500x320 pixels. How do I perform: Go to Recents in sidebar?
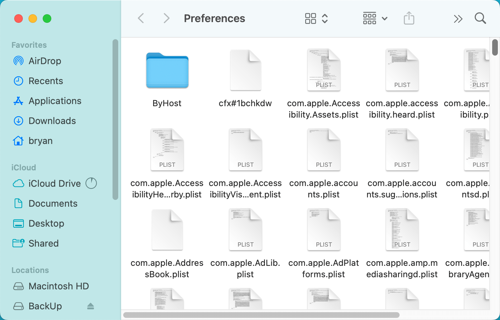(46, 81)
